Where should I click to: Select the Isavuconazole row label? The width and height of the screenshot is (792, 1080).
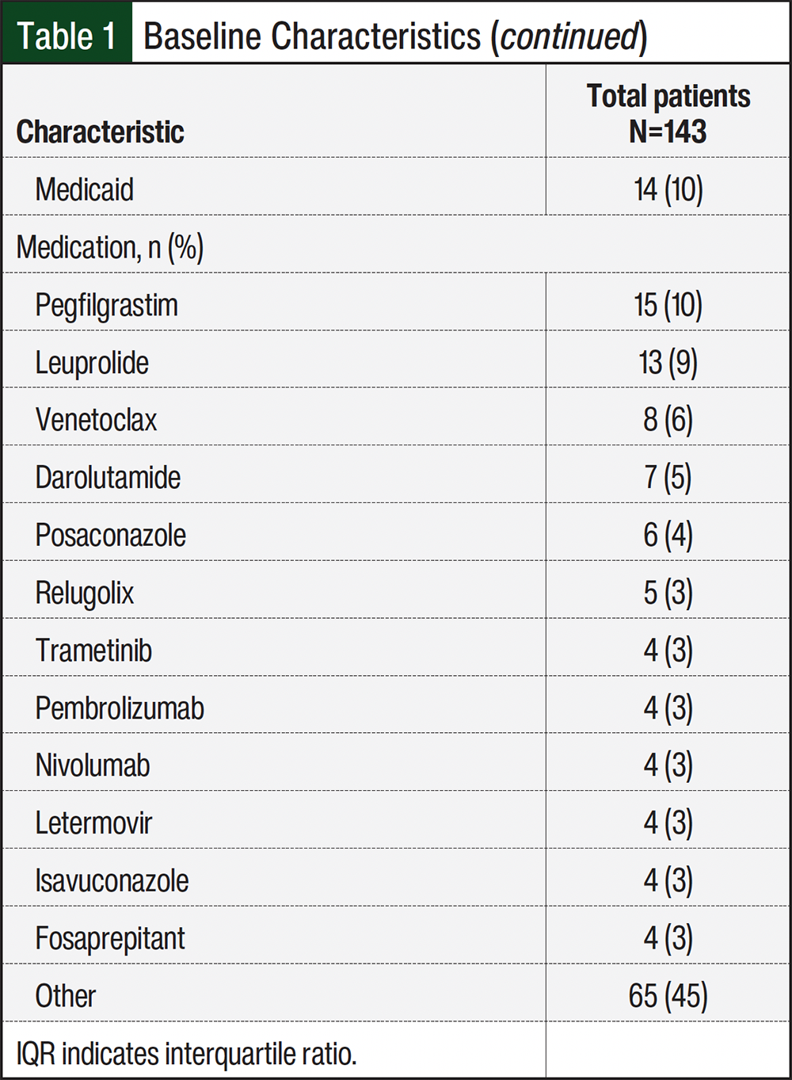[x=112, y=881]
